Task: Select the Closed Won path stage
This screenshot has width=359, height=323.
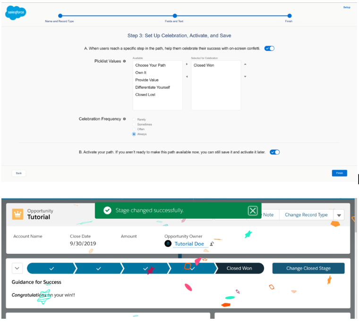Action: click(239, 268)
